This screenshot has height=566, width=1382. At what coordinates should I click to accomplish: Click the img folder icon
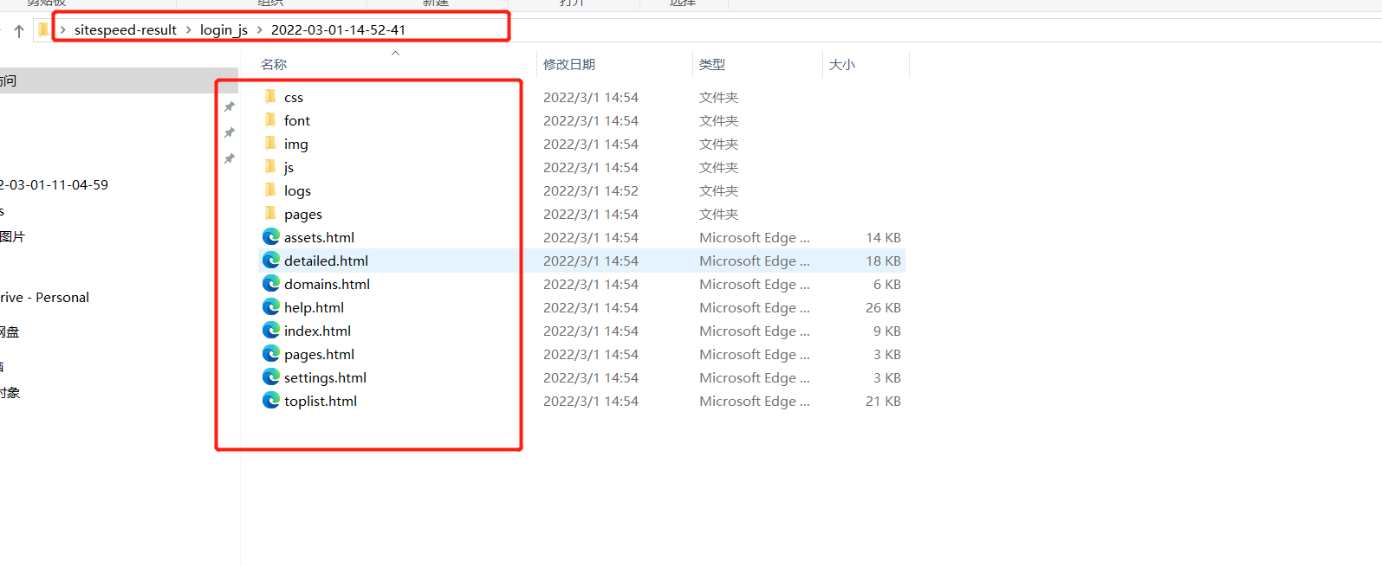[270, 143]
